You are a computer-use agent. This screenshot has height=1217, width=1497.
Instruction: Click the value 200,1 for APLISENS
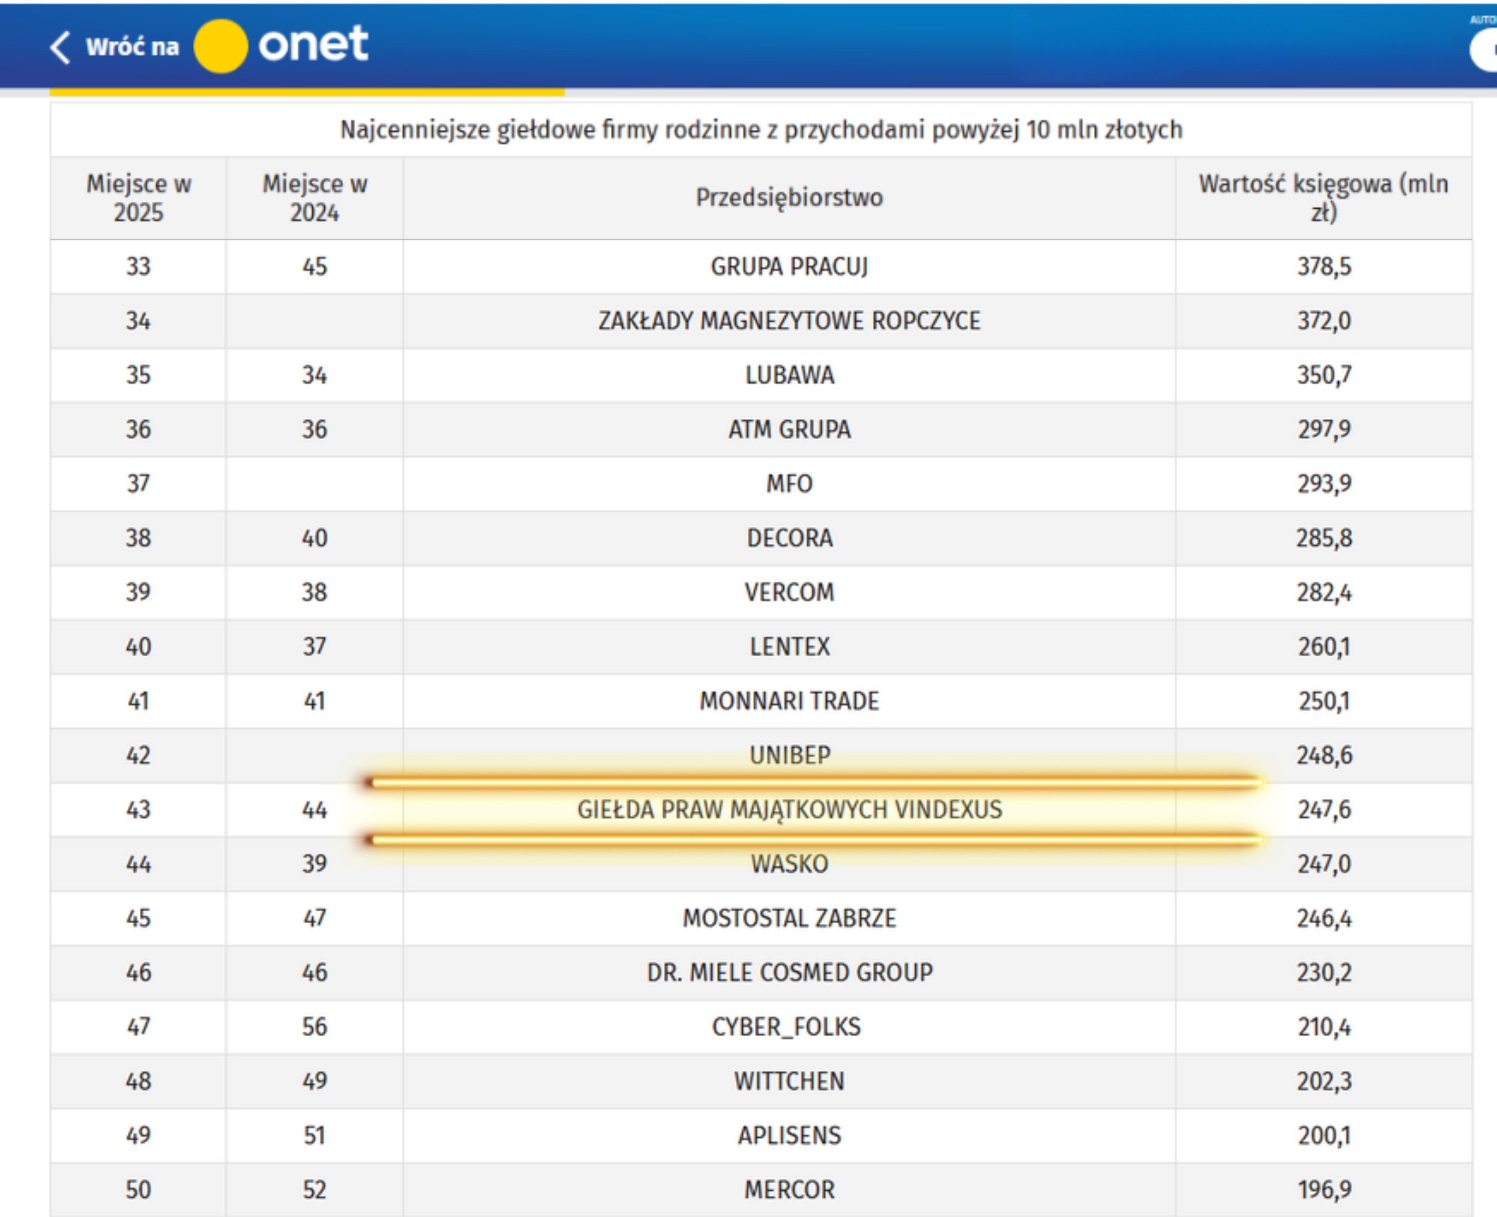(1324, 1136)
